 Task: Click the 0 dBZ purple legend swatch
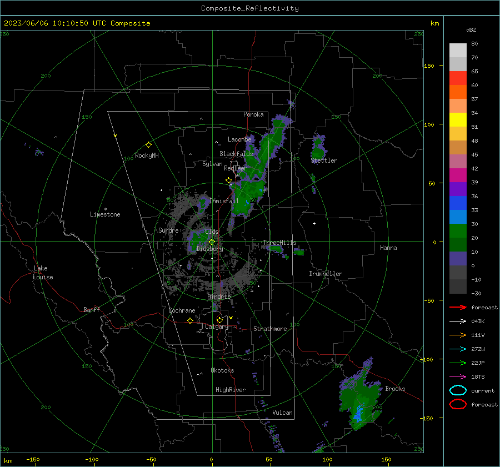pos(458,258)
